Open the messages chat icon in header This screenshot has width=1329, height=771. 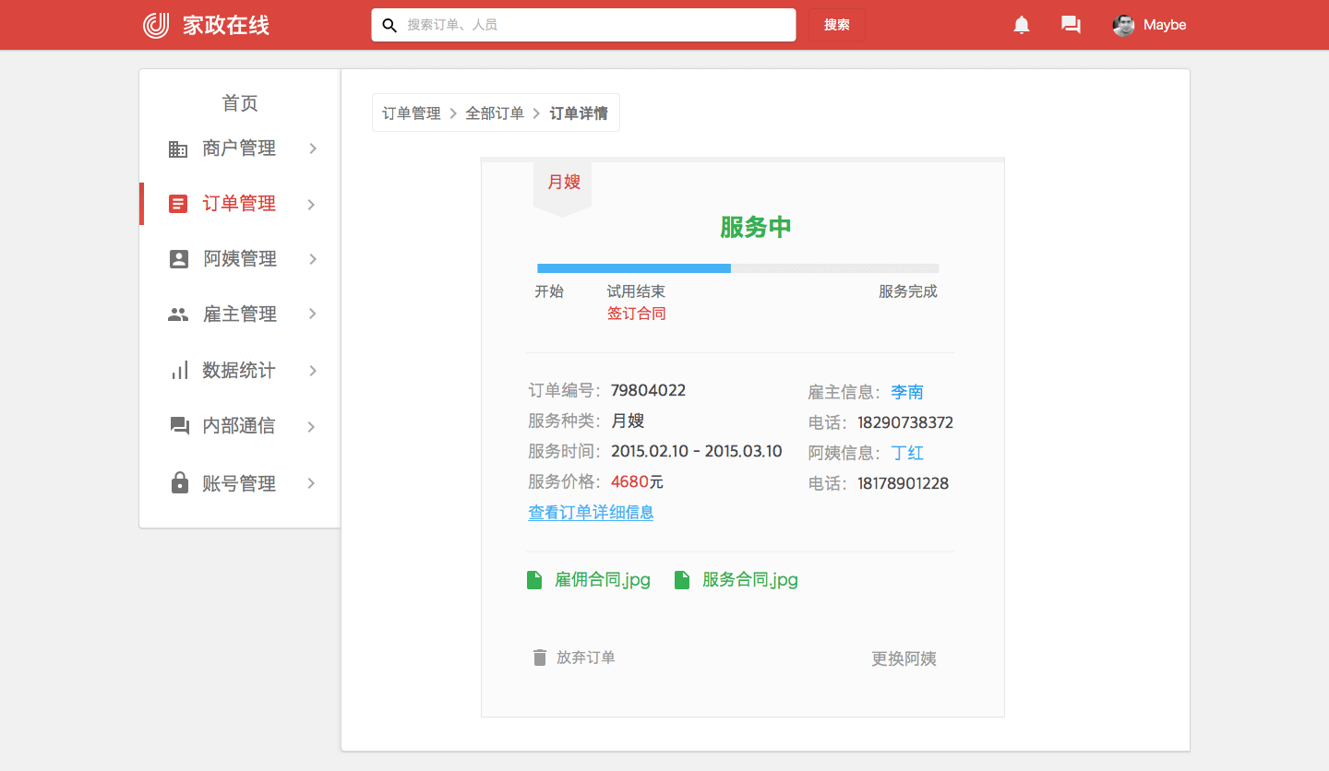(x=1071, y=25)
